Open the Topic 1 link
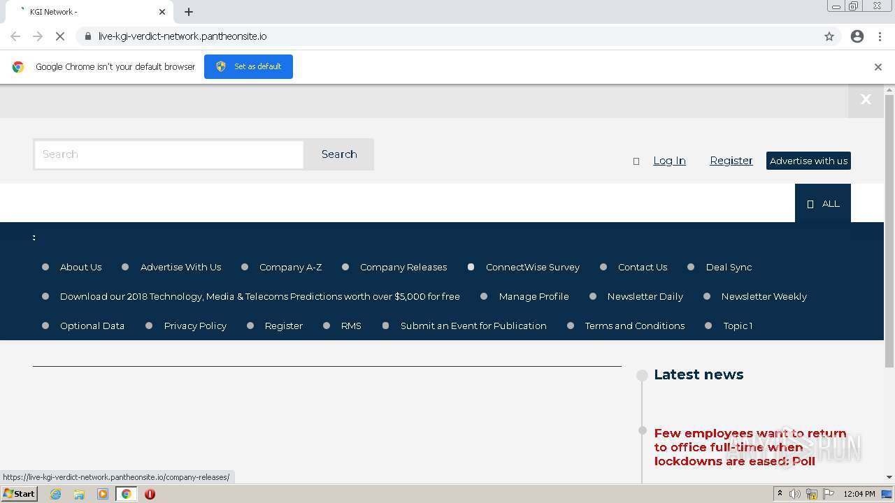 [x=738, y=326]
